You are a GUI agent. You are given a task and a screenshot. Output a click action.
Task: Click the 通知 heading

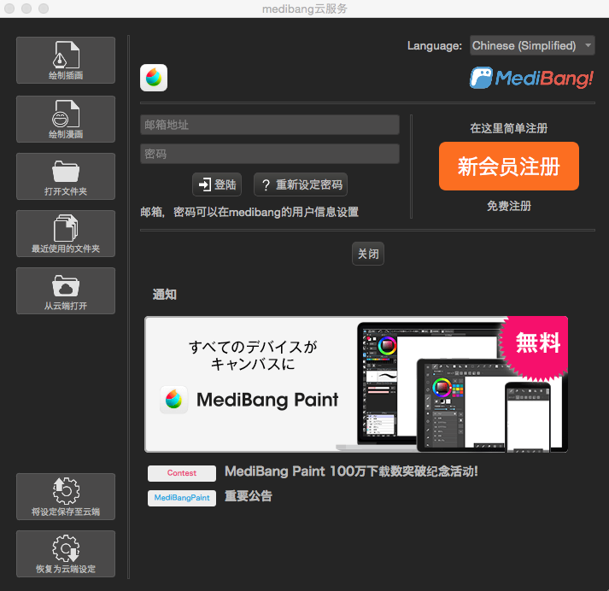pos(165,295)
